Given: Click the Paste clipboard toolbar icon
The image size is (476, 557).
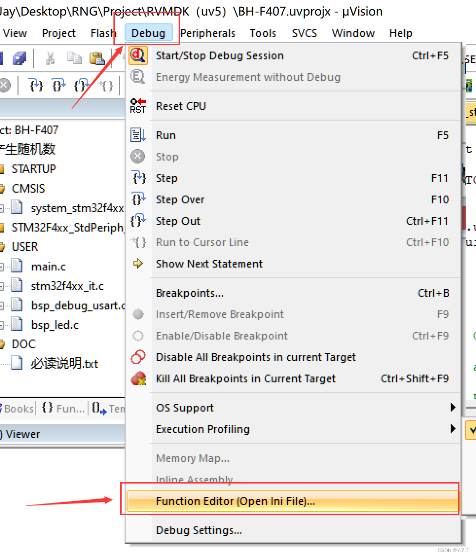Looking at the screenshot, I should tap(97, 58).
